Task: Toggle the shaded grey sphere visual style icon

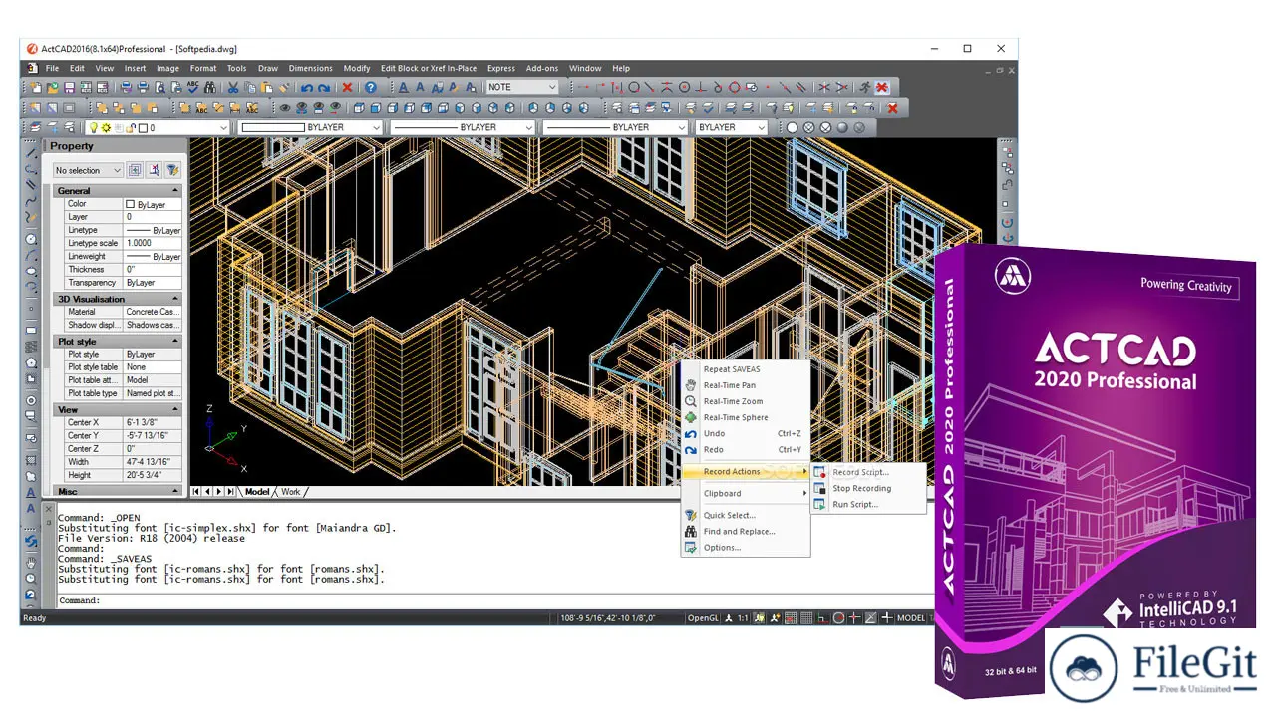Action: (x=842, y=127)
